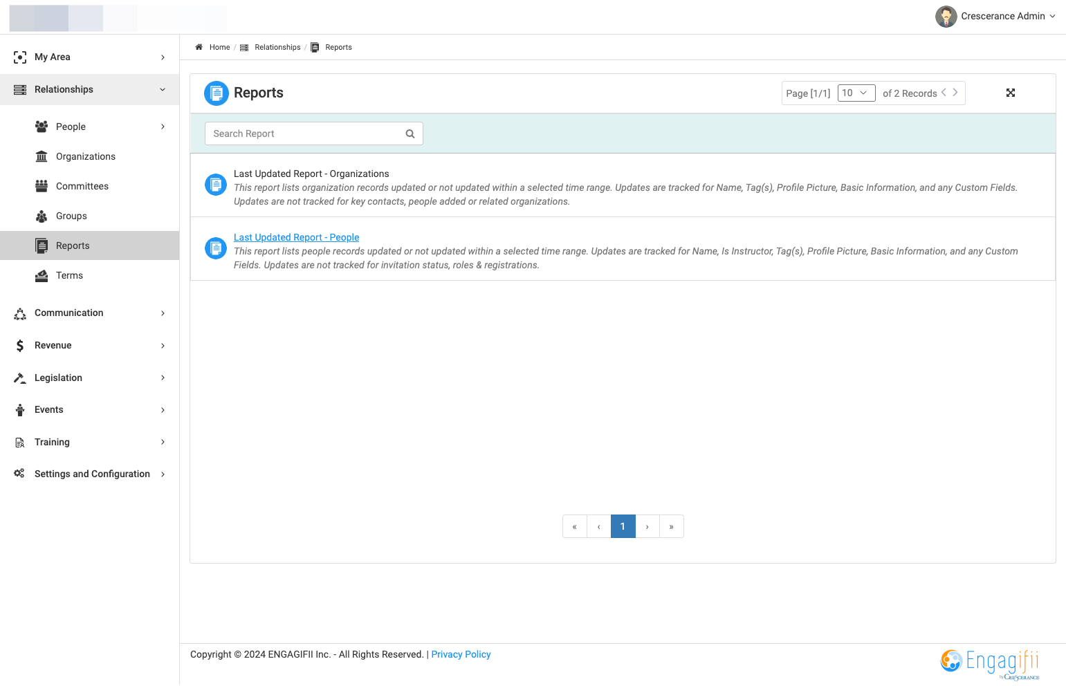Expand the Revenue menu chevron
The image size is (1066, 686).
(x=163, y=346)
